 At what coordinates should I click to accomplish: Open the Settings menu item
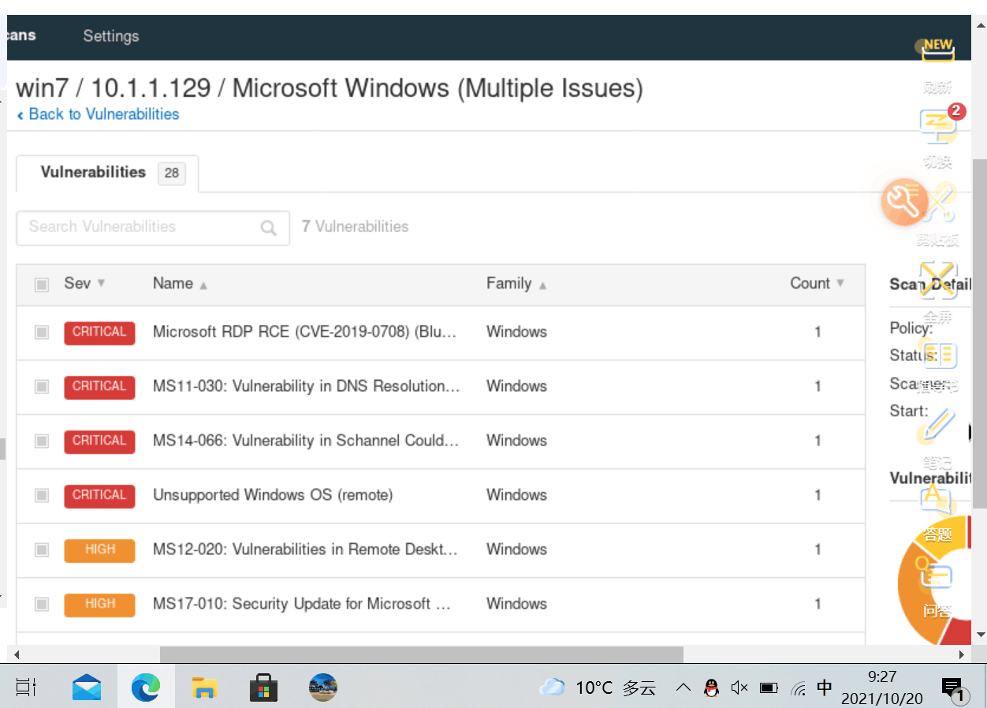click(x=111, y=36)
